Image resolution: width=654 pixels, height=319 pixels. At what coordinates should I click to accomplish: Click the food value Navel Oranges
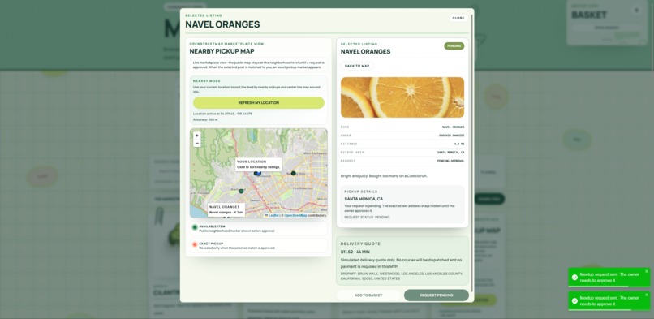(453, 127)
